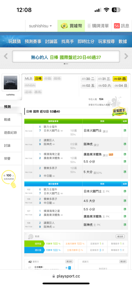Choose date 07/31 三
The height and width of the screenshot is (287, 132).
(104, 79)
